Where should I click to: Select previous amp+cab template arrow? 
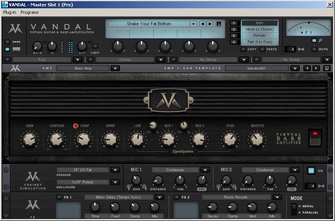coord(307,68)
